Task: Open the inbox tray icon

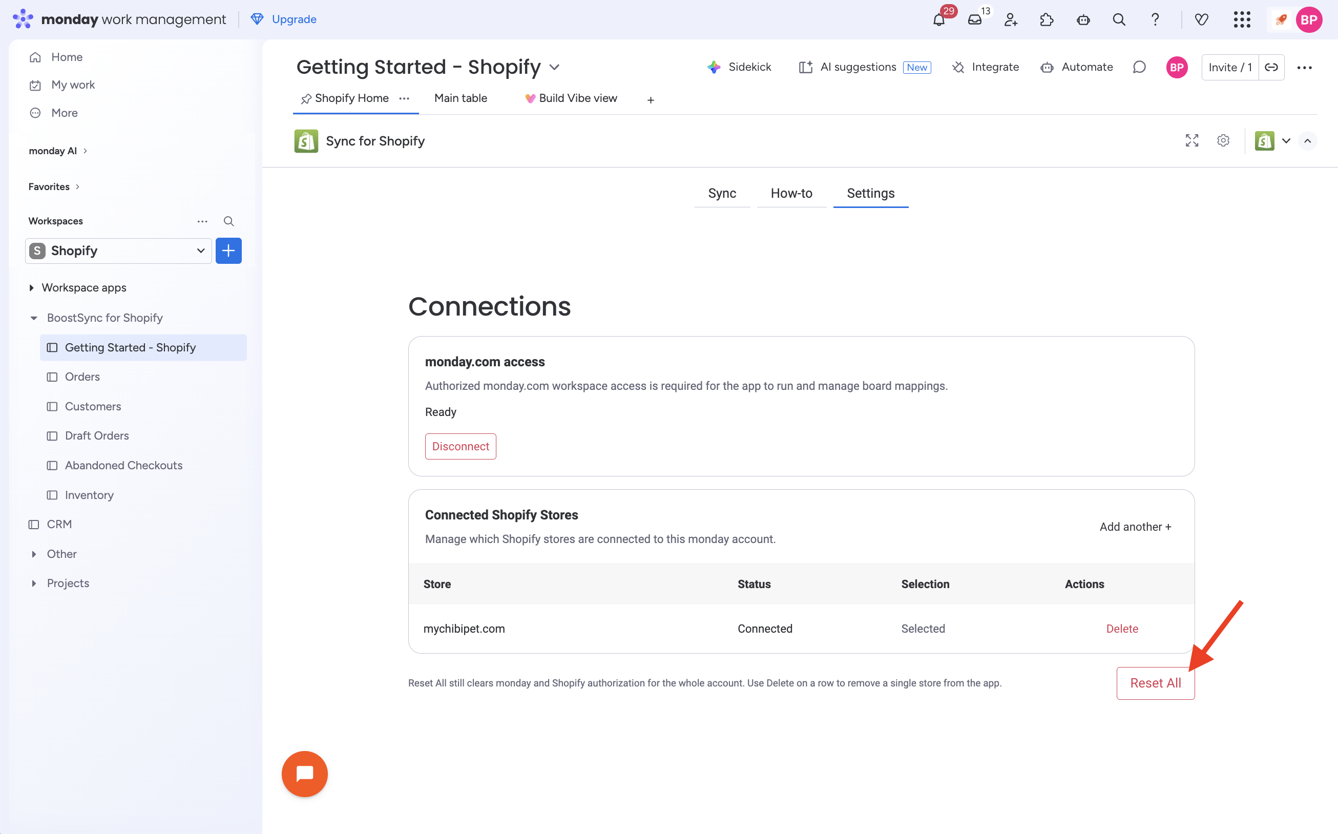Action: (x=974, y=20)
